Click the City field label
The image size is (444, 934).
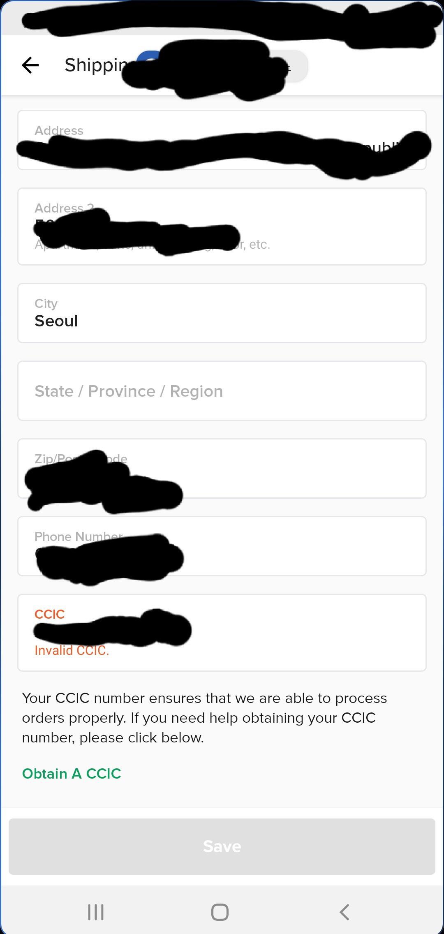pyautogui.click(x=46, y=303)
